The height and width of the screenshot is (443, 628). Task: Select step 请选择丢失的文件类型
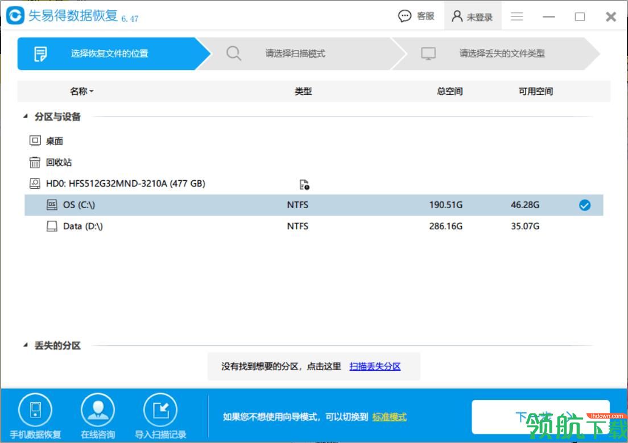(x=496, y=53)
